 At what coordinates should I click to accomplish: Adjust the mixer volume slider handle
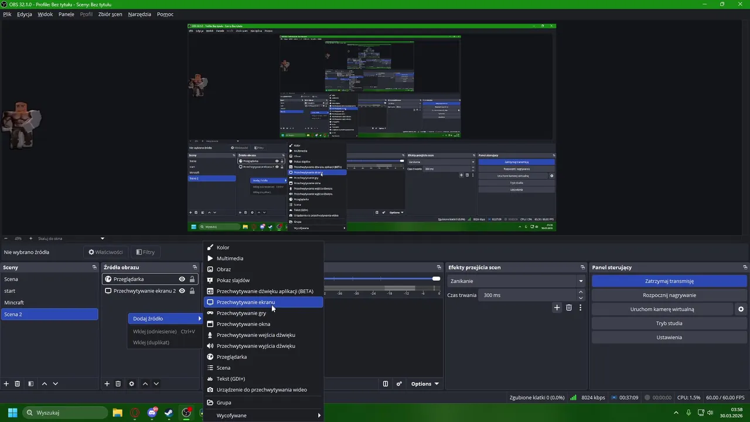[436, 278]
